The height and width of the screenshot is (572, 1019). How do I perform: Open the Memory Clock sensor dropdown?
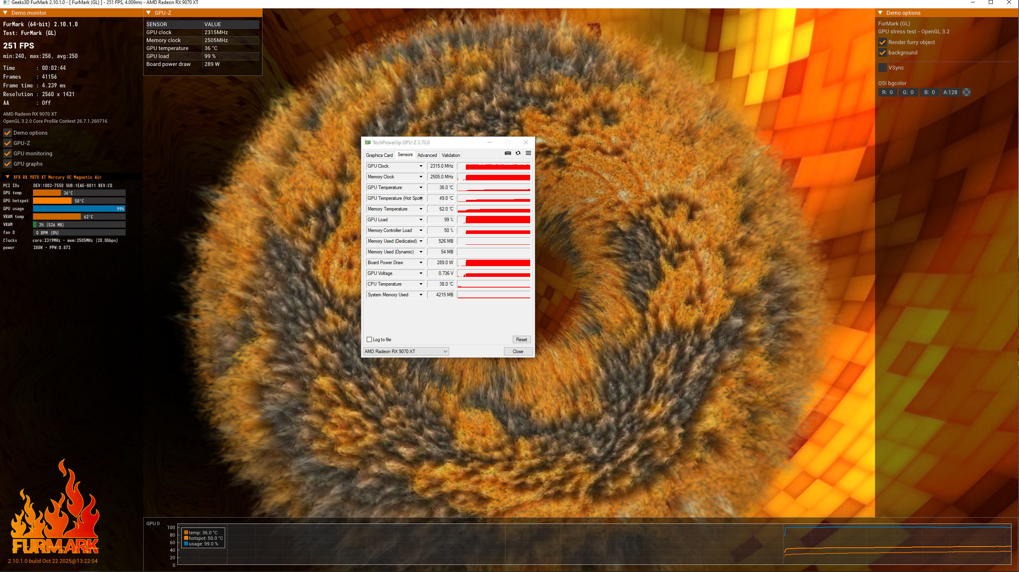pos(421,177)
